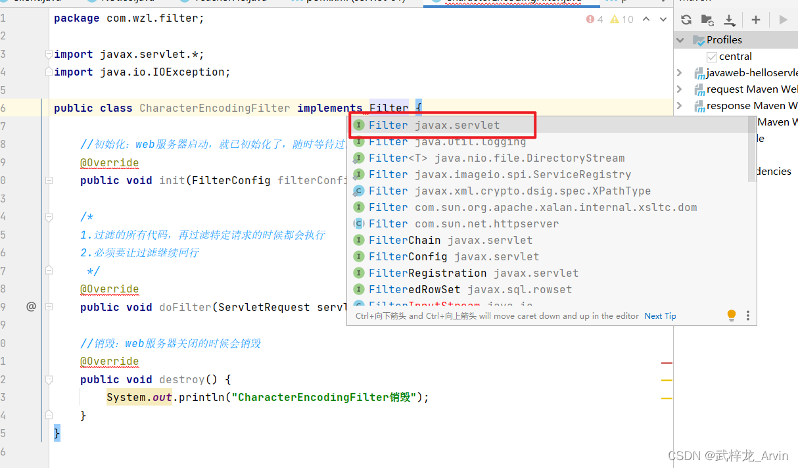
Task: Click the Reload All Maven Projects icon
Action: pyautogui.click(x=686, y=20)
